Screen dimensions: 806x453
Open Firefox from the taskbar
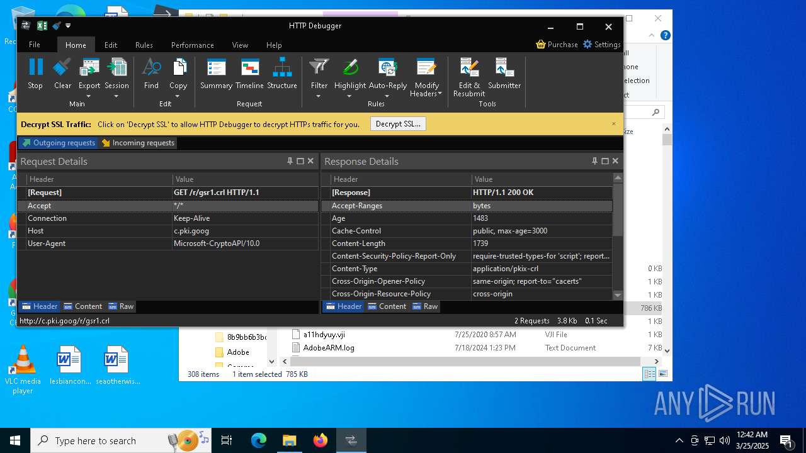321,440
